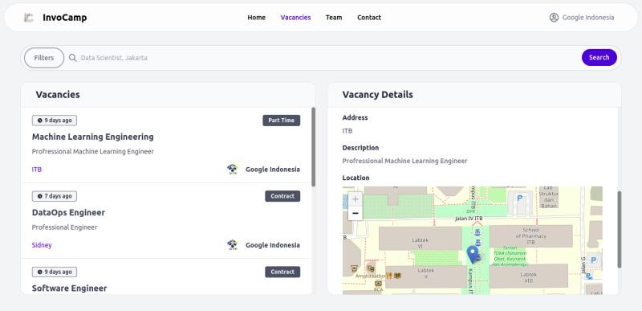The image size is (642, 311).
Task: Select the DataOps Engineer vacancy title
Action: click(68, 213)
